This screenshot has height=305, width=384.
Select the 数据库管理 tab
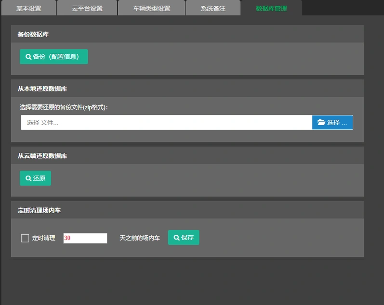[271, 8]
